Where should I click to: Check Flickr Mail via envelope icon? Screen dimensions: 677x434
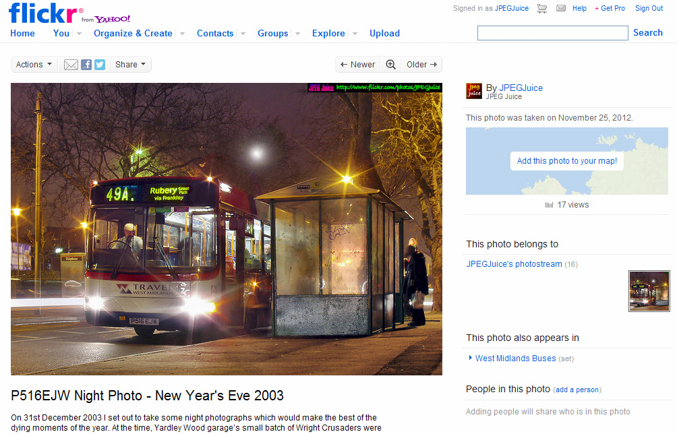coord(561,8)
